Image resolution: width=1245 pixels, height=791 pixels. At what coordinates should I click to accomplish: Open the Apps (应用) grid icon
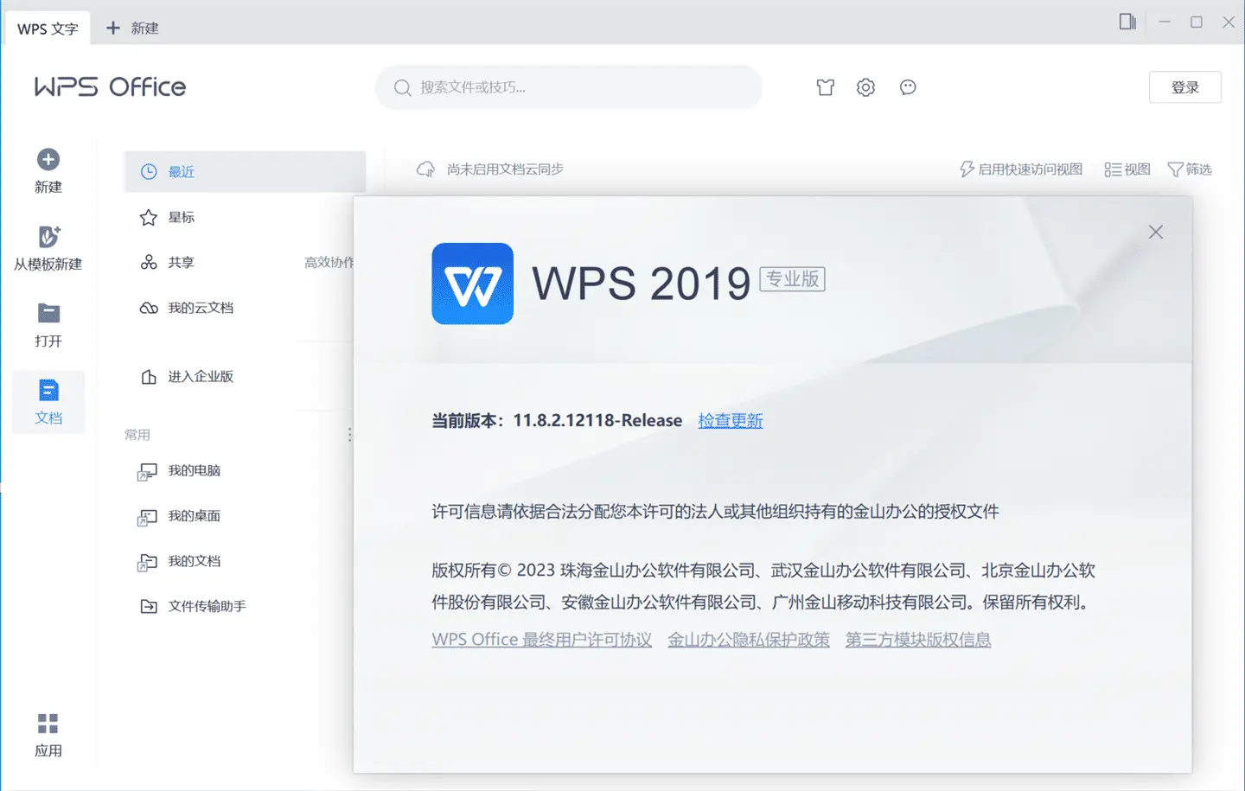(48, 724)
